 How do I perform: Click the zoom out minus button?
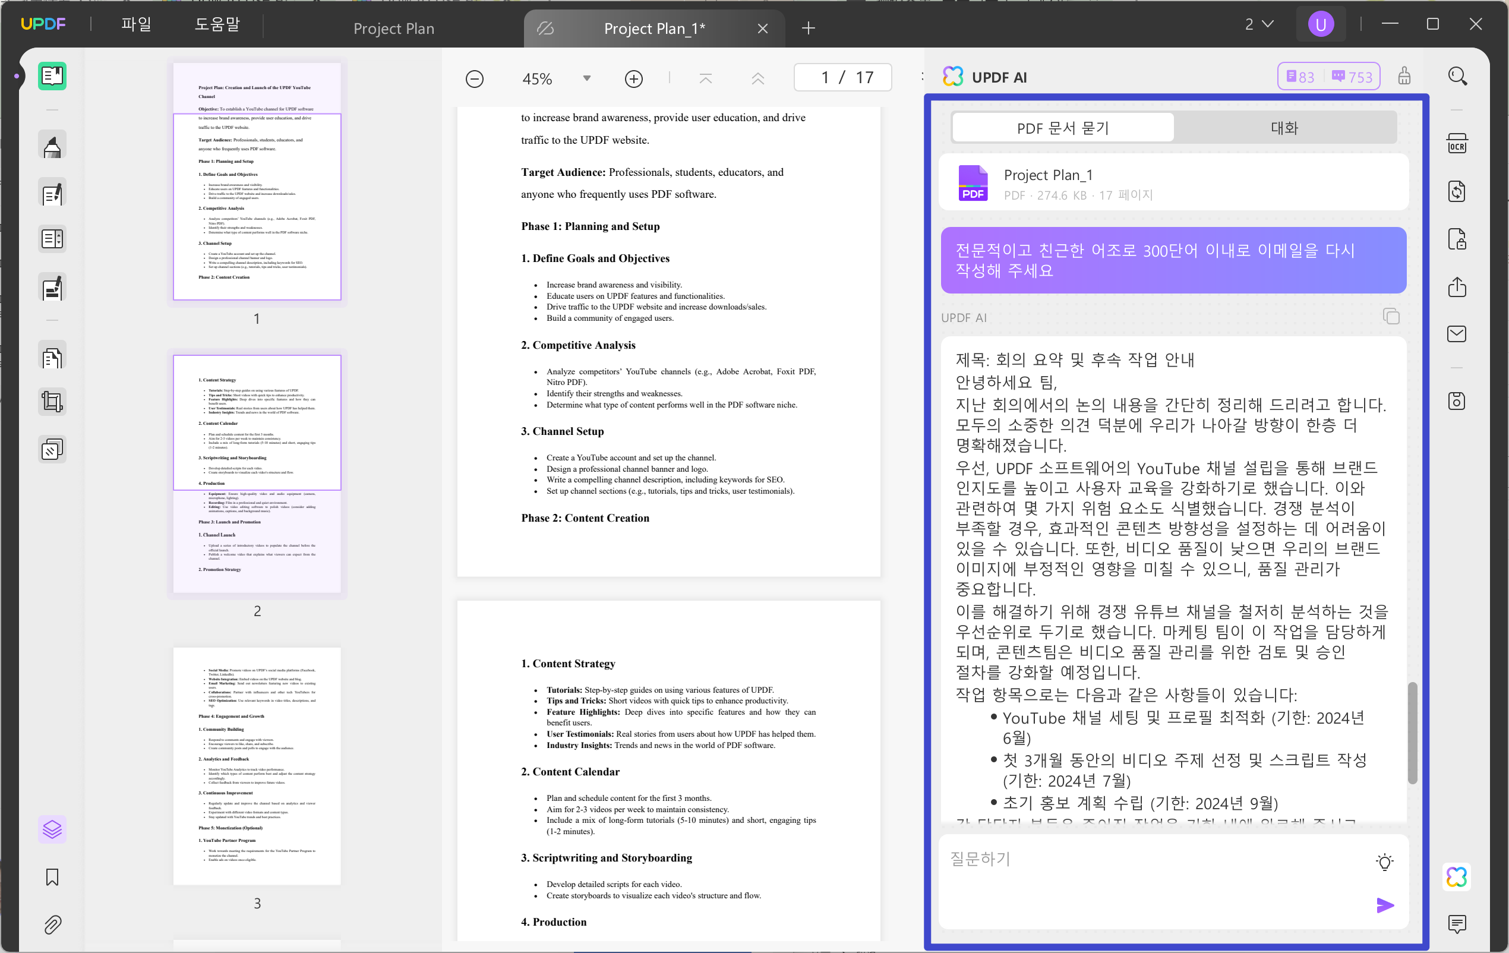coord(474,79)
